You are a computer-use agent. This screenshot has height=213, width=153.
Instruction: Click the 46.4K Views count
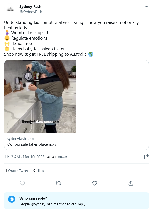57,157
